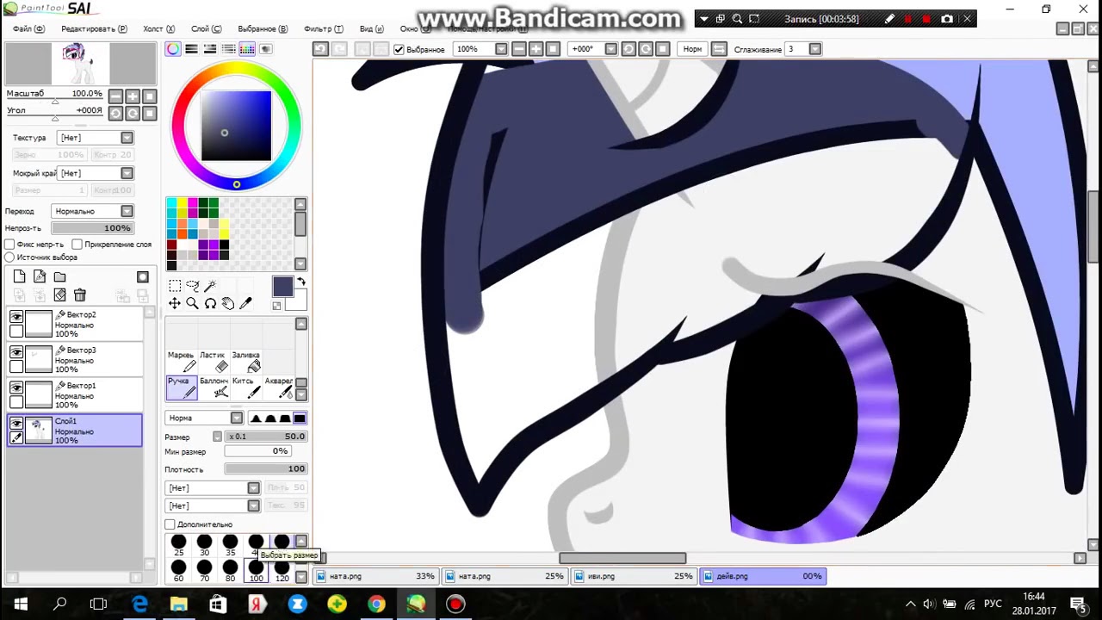Image resolution: width=1102 pixels, height=620 pixels.
Task: Enable Прикрепление слоя checkbox
Action: tap(77, 245)
